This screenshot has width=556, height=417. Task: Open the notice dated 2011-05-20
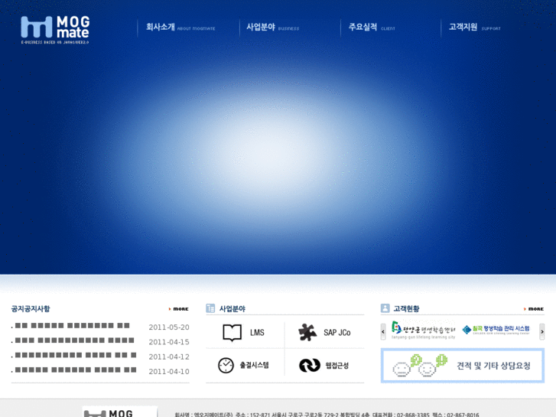(x=73, y=326)
